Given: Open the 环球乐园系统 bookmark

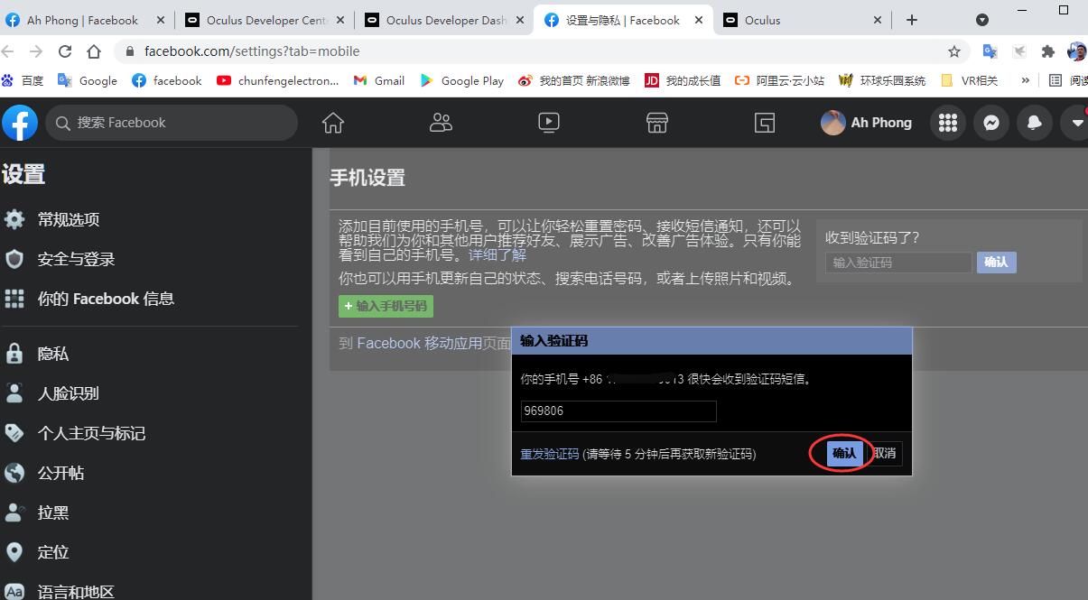Looking at the screenshot, I should [x=882, y=80].
